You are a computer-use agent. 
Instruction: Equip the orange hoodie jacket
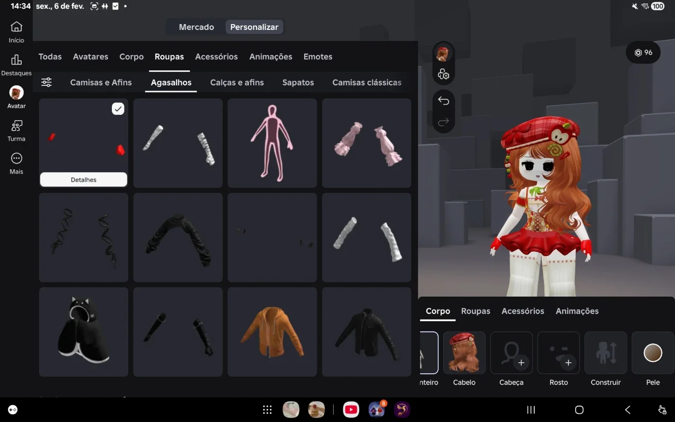272,332
